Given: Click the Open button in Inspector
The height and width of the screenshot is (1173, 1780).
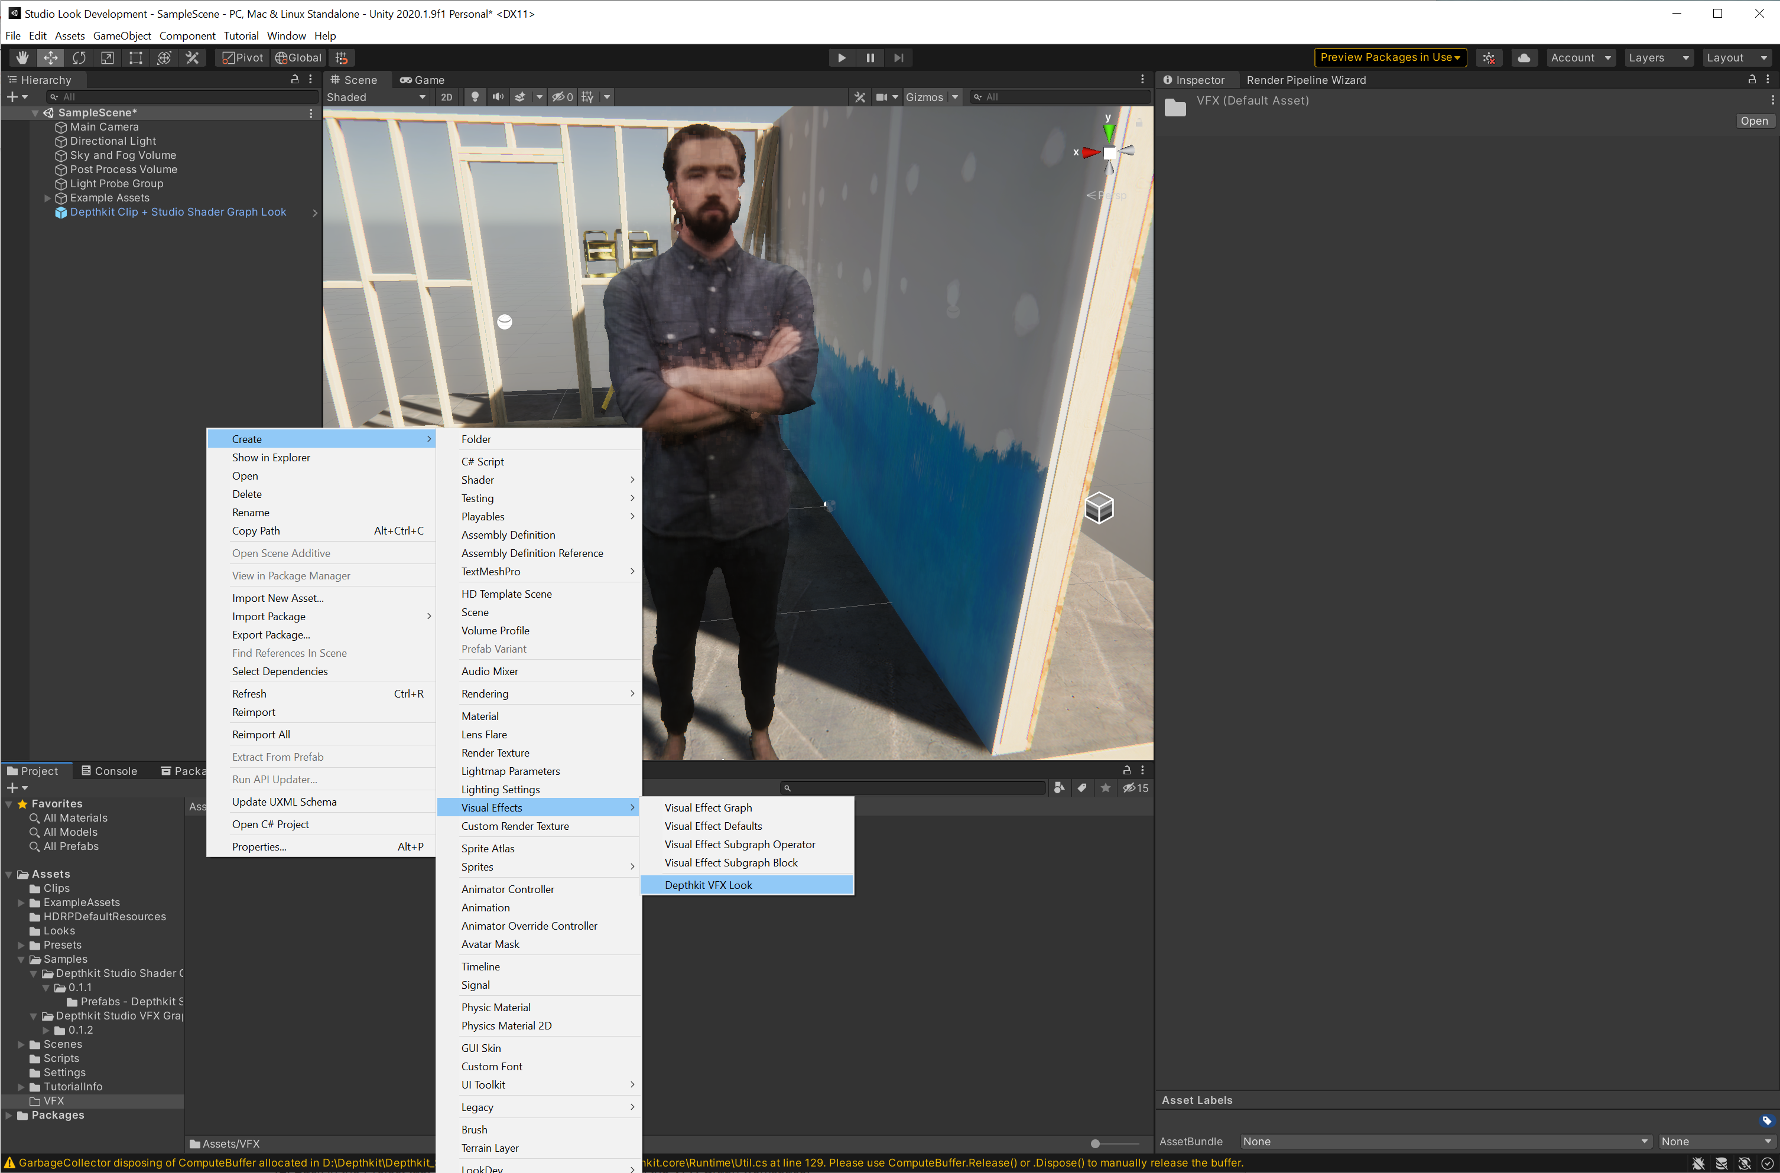Looking at the screenshot, I should tap(1753, 121).
